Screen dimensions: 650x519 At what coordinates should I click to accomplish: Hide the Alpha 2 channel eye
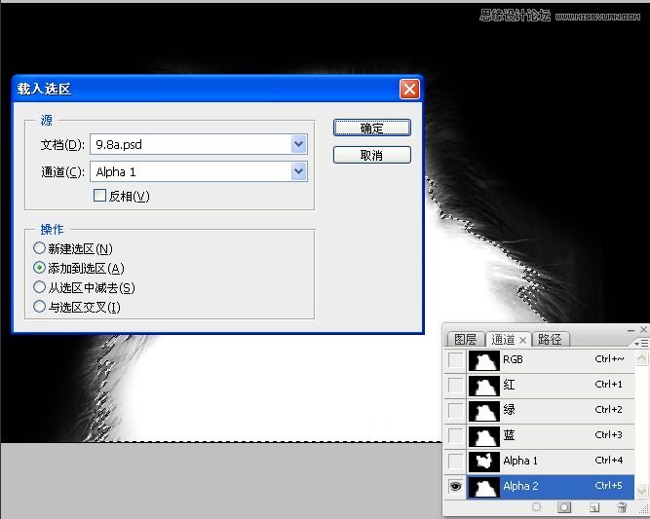[455, 486]
